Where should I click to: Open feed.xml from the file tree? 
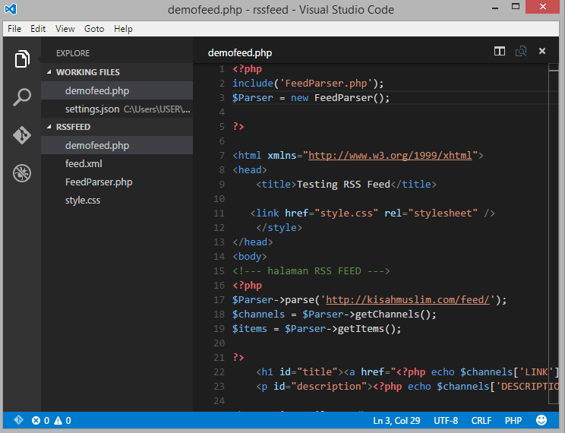click(84, 163)
